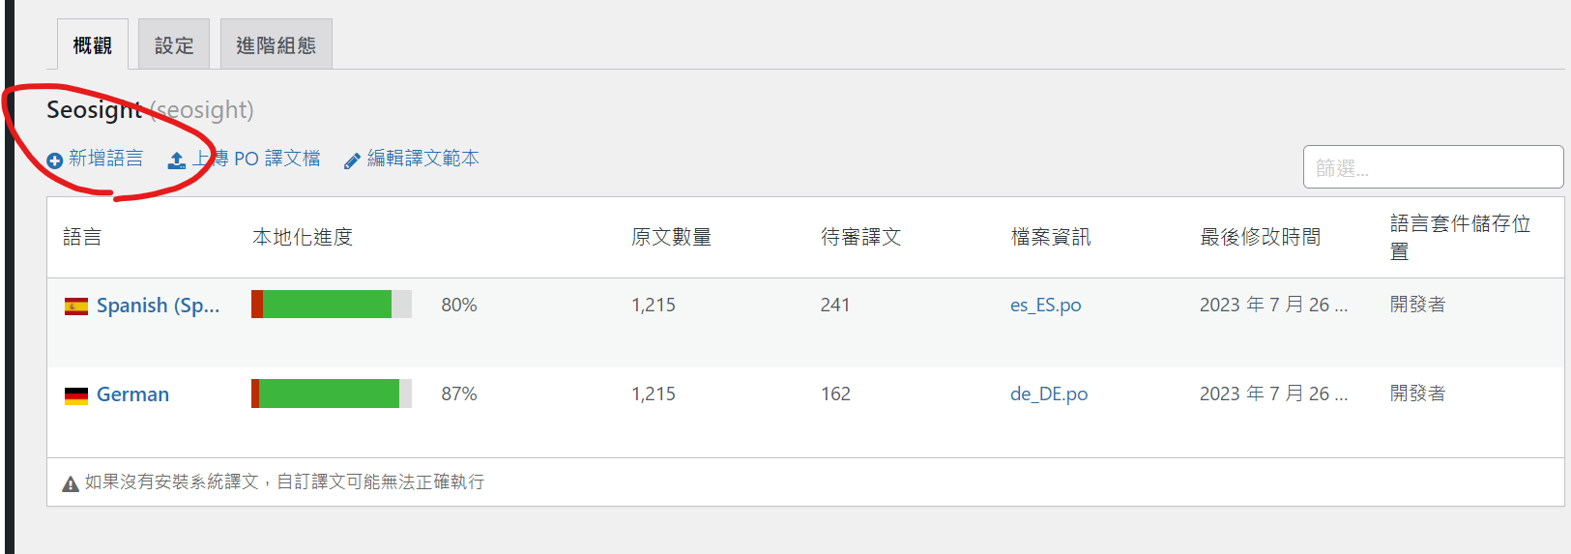
Task: Click the Spanish flag icon
Action: click(x=76, y=306)
